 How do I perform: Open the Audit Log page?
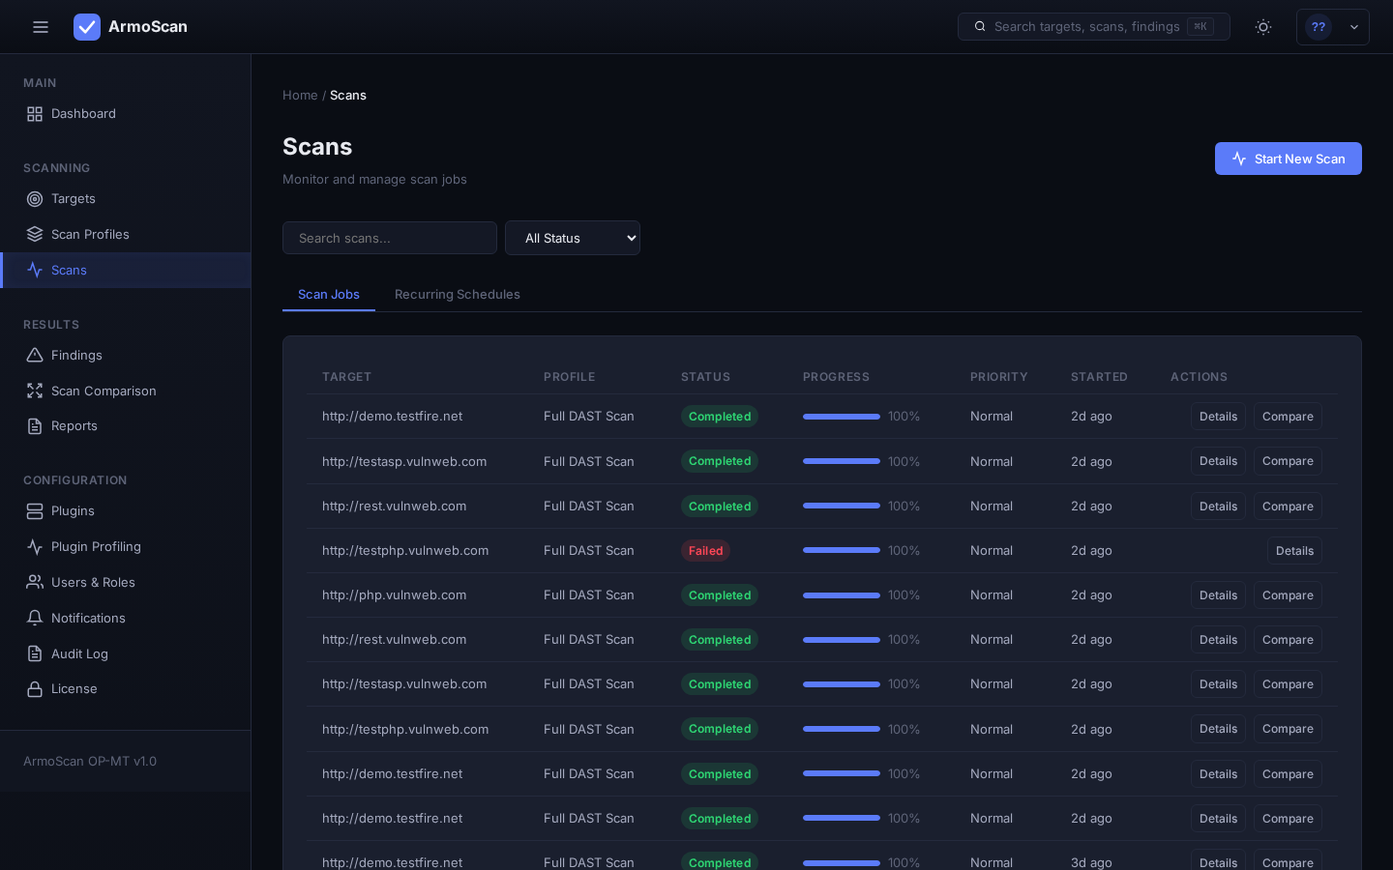point(126,653)
